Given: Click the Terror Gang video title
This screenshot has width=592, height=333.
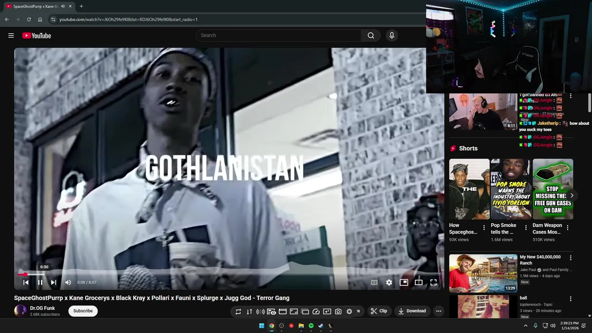Looking at the screenshot, I should pyautogui.click(x=152, y=298).
